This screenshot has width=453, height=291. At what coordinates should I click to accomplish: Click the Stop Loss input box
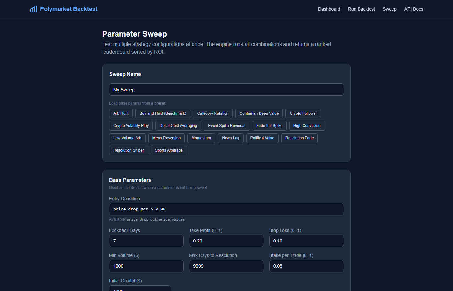(x=306, y=241)
